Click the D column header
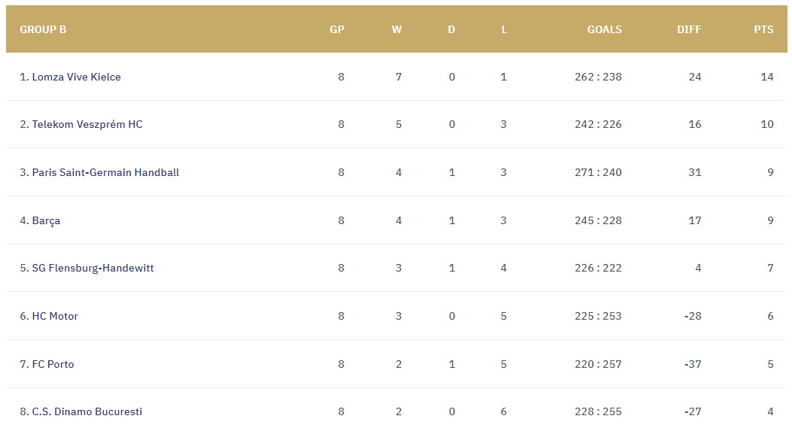792x431 pixels. pyautogui.click(x=451, y=29)
